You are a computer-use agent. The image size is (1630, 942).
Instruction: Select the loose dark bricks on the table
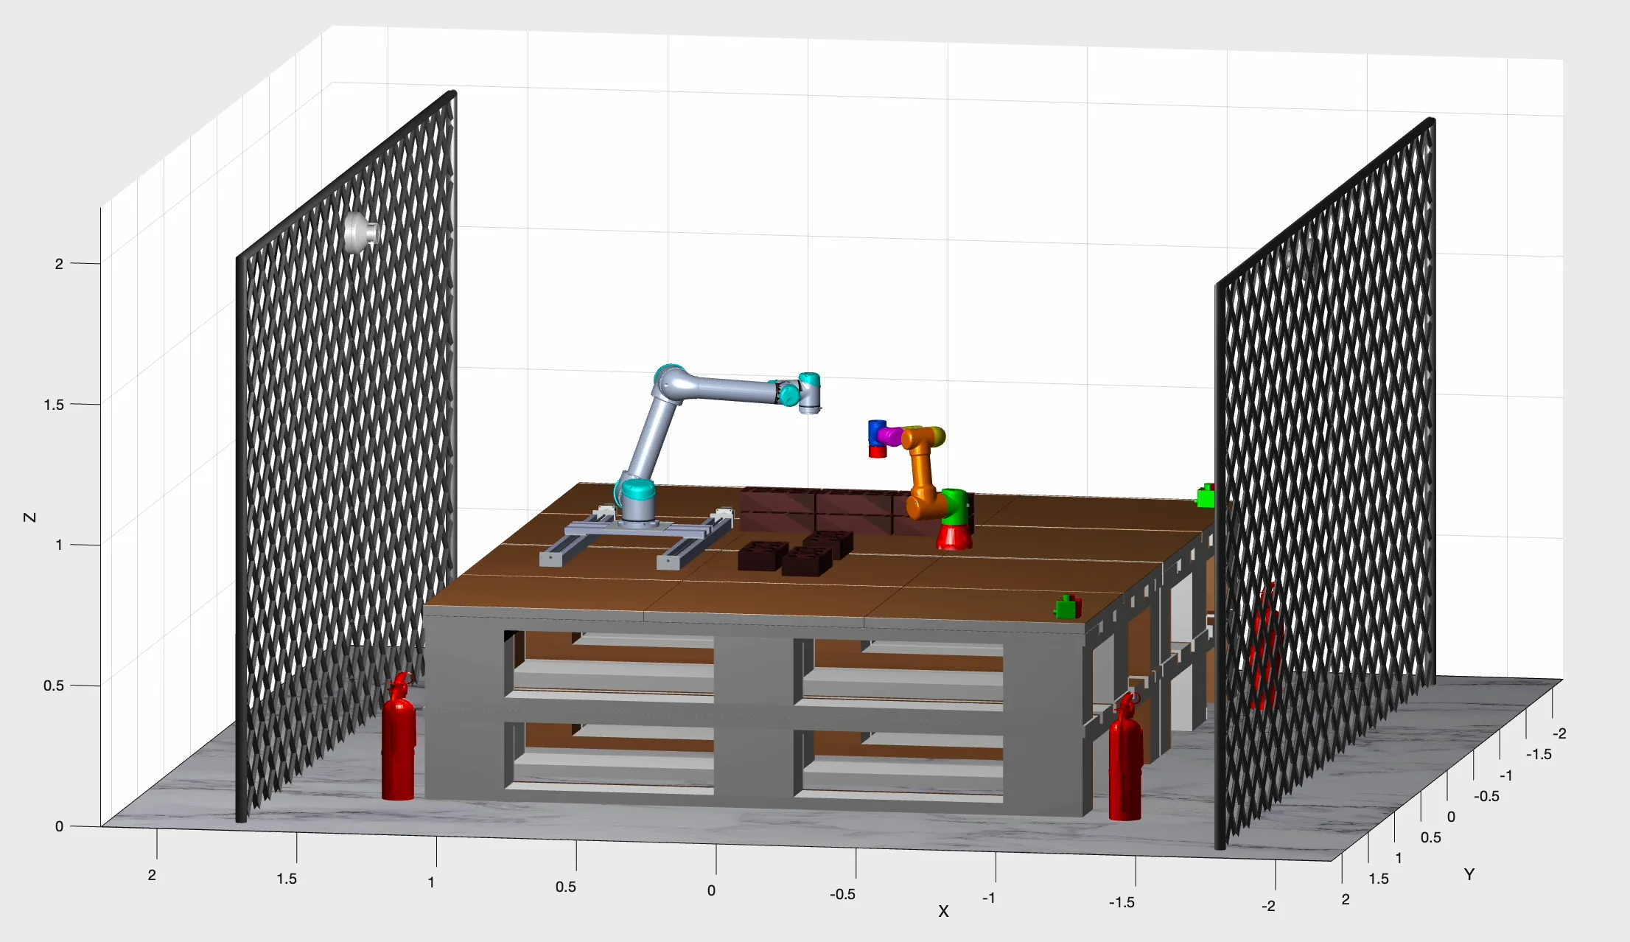(x=794, y=553)
